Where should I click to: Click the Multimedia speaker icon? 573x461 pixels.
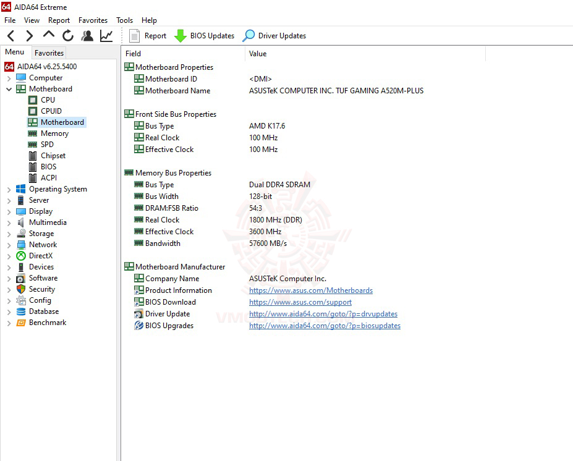[x=21, y=222]
